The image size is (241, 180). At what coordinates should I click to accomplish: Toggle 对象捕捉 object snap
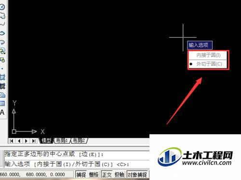(x=137, y=174)
